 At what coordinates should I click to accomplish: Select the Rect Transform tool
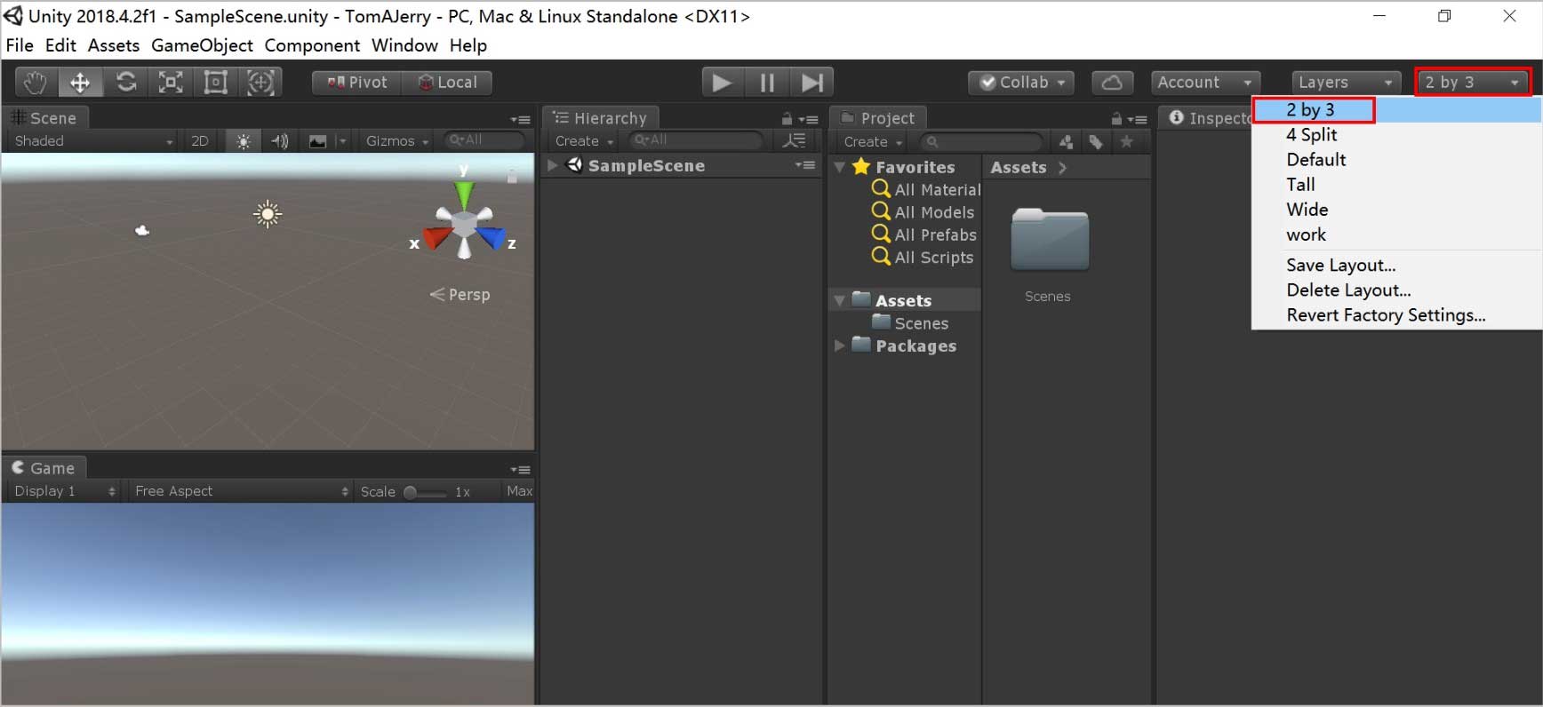(x=216, y=83)
